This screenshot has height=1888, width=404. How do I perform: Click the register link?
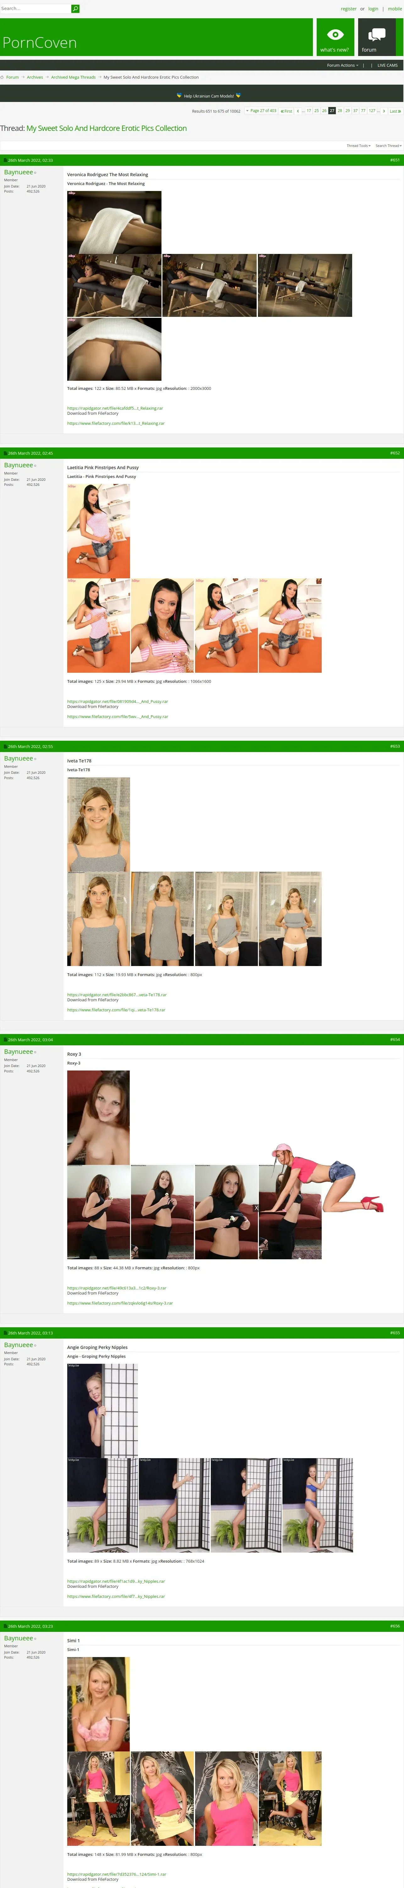pos(348,9)
